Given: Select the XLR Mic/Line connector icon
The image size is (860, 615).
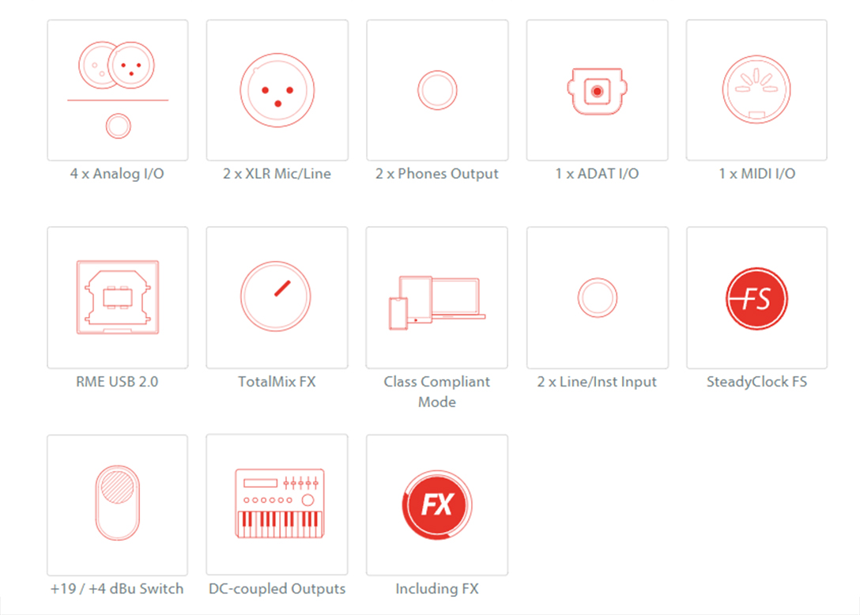Looking at the screenshot, I should pyautogui.click(x=277, y=90).
